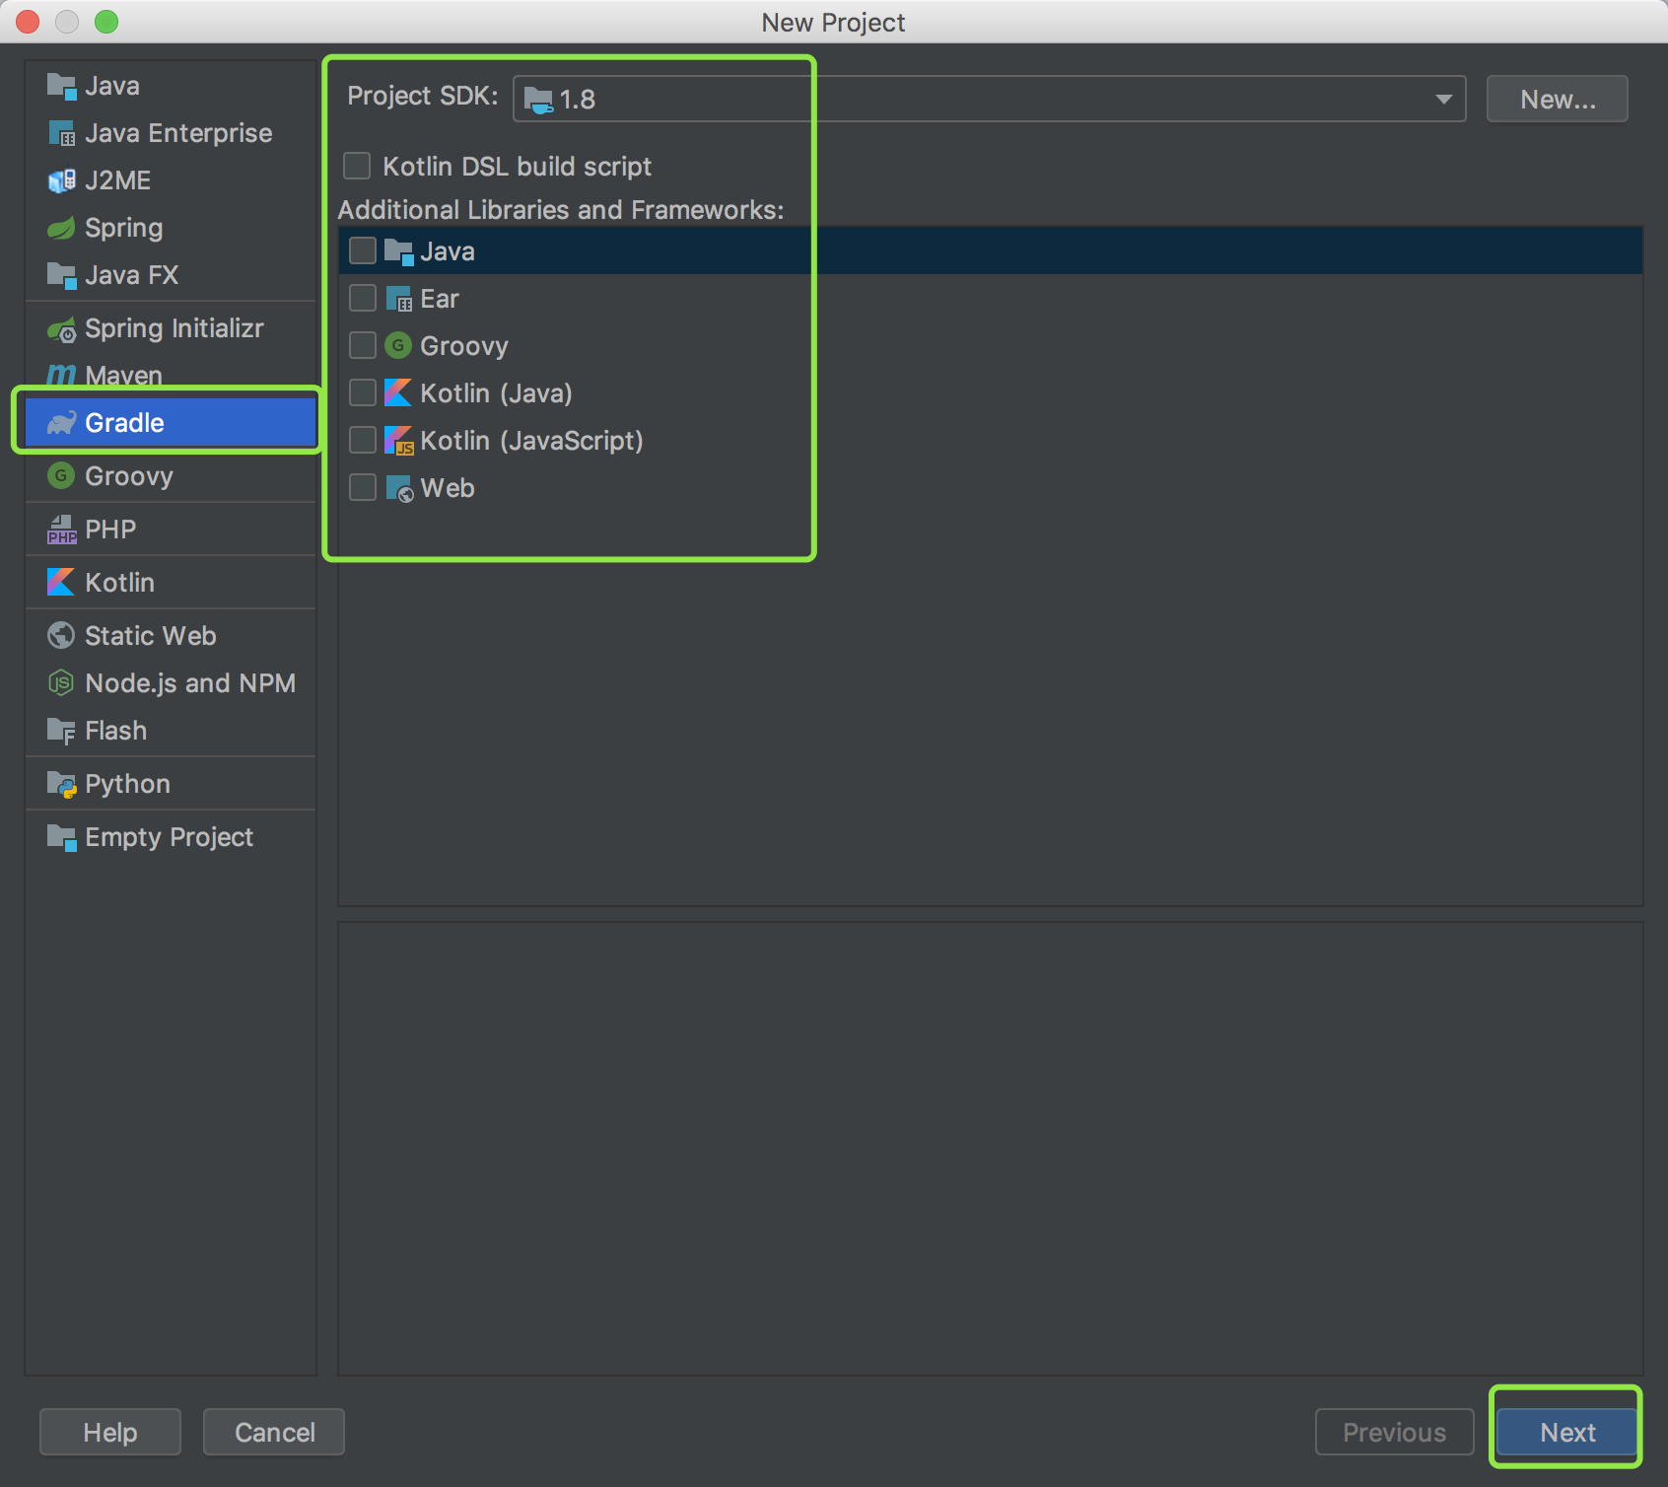Screen dimensions: 1668x1487
Task: Select the PHP icon in project types
Action: [x=61, y=530]
